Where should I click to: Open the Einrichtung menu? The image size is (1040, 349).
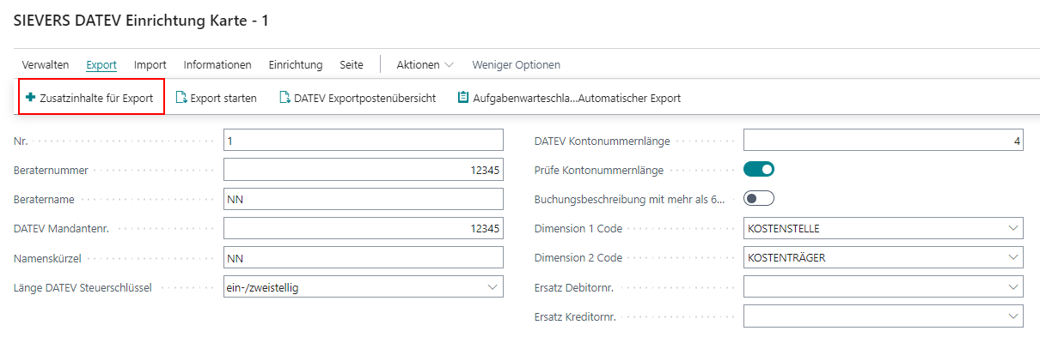(x=295, y=64)
